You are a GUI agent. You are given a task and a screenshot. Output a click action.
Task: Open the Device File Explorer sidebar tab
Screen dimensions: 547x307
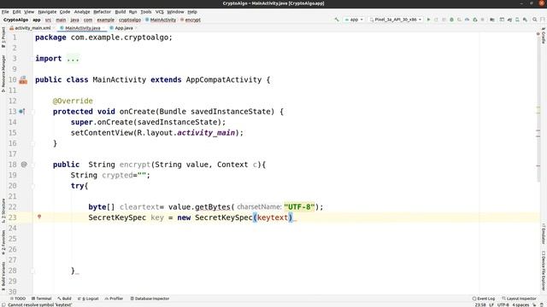pyautogui.click(x=544, y=270)
